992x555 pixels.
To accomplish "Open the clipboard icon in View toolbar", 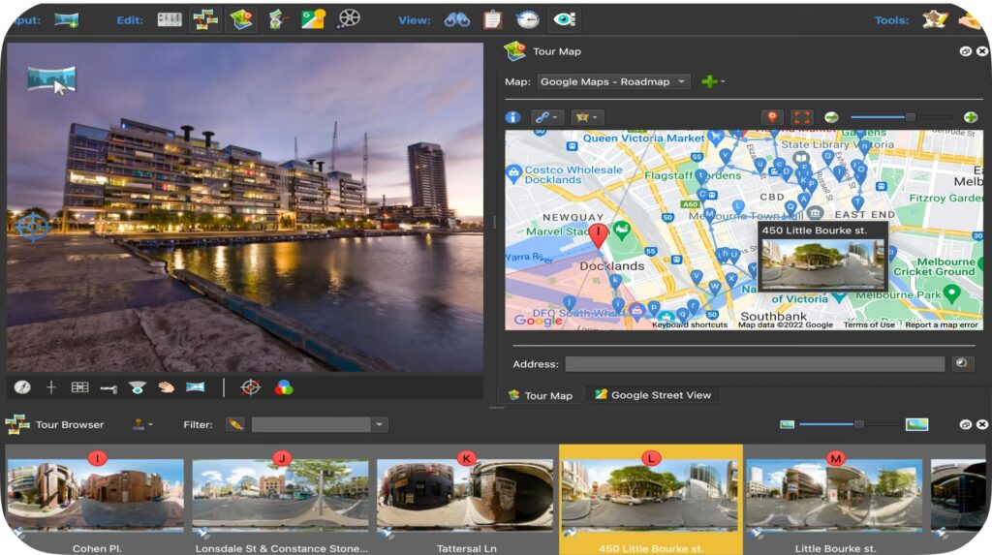I will [x=492, y=19].
